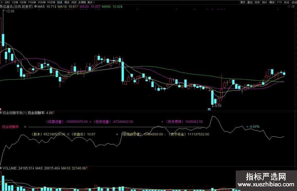Click the MA20: 10.45 indicator value
Image resolution: width=297 pixels, height=191 pixels.
[90, 7]
